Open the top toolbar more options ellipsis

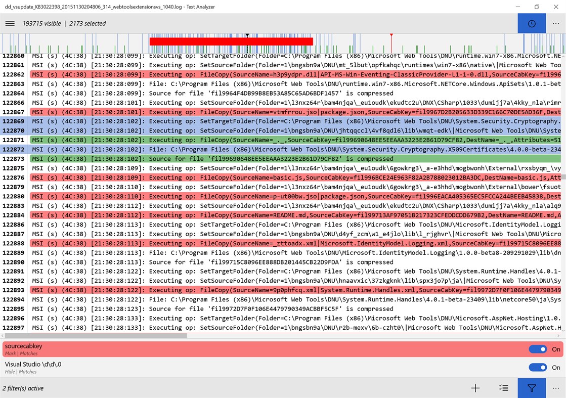point(555,23)
